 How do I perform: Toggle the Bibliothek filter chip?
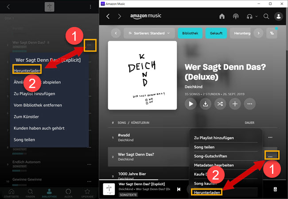[x=190, y=33]
